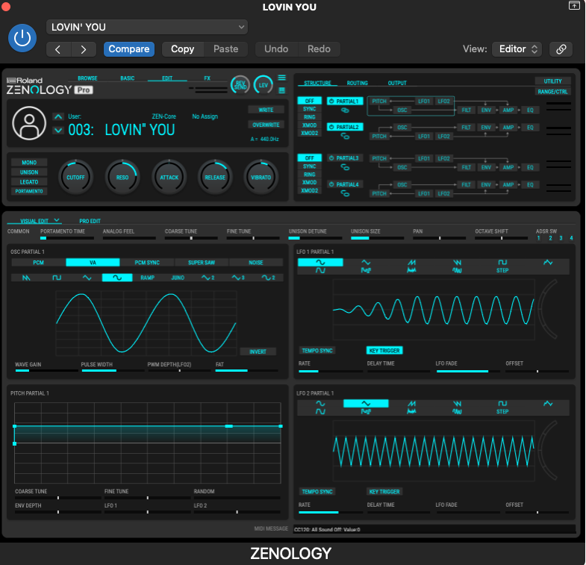This screenshot has height=565, width=586.
Task: Click the link icon under PARTIAL3
Action: (345, 167)
